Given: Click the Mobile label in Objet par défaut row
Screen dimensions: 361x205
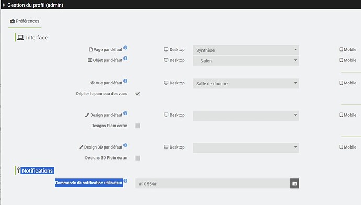Looking at the screenshot, I should pos(350,60).
